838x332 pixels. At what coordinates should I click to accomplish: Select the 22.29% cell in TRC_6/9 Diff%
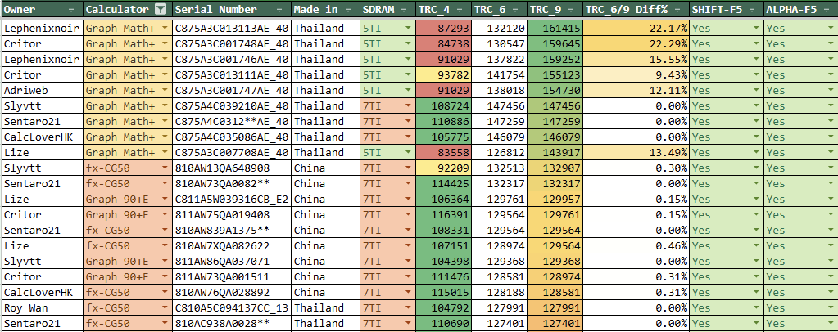(x=636, y=43)
